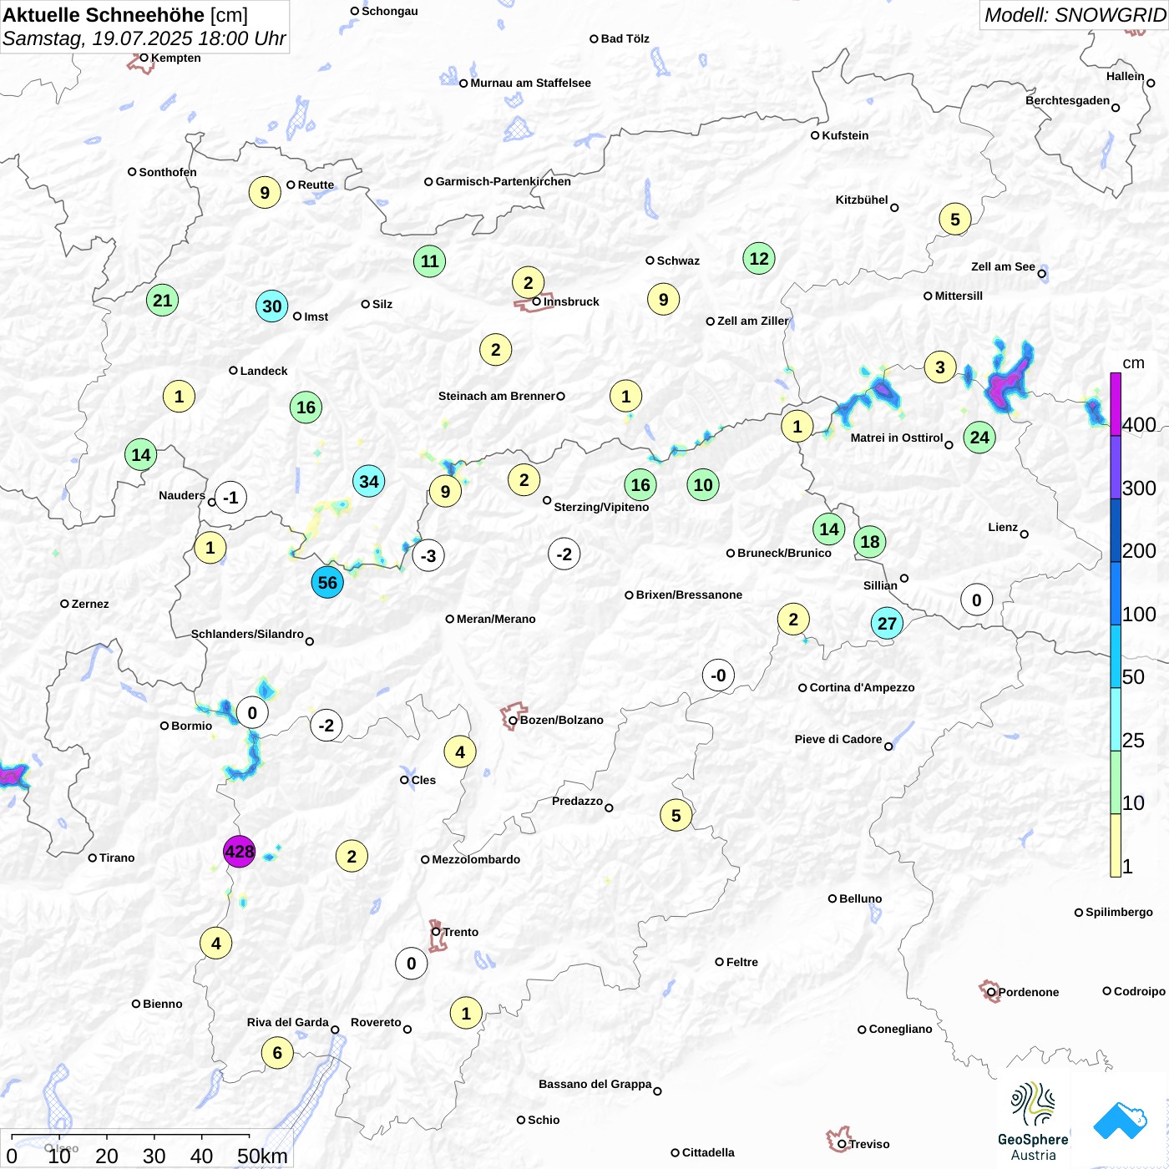Click the Meran/Merano label
This screenshot has width=1169, height=1169.
[496, 619]
